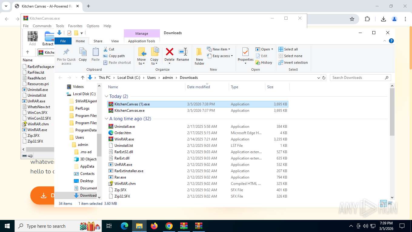Image resolution: width=412 pixels, height=232 pixels.
Task: Open WinRAR Options menu
Action: tap(93, 26)
